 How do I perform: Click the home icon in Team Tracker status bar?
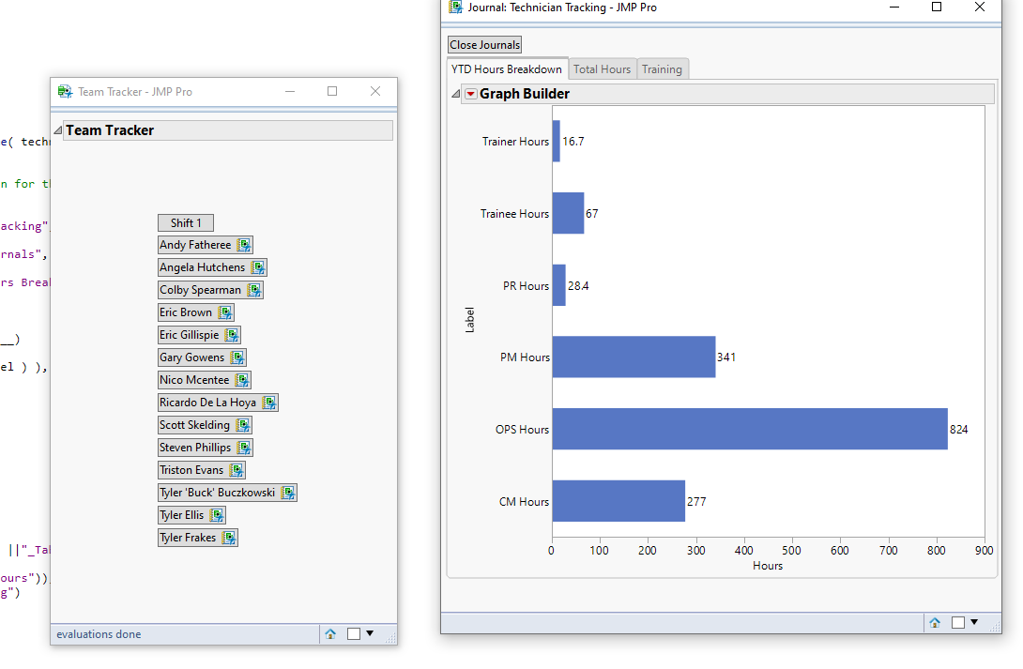click(330, 633)
